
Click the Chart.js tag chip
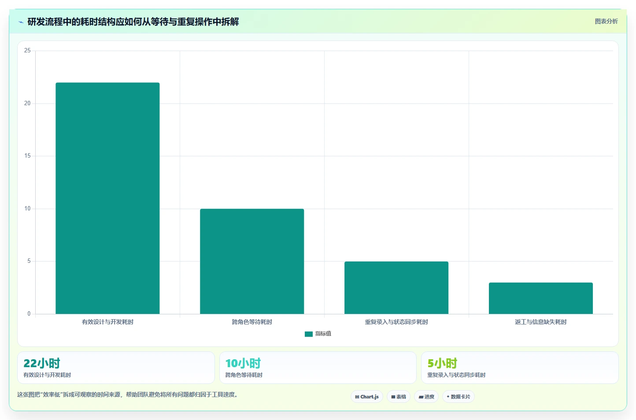tap(367, 397)
